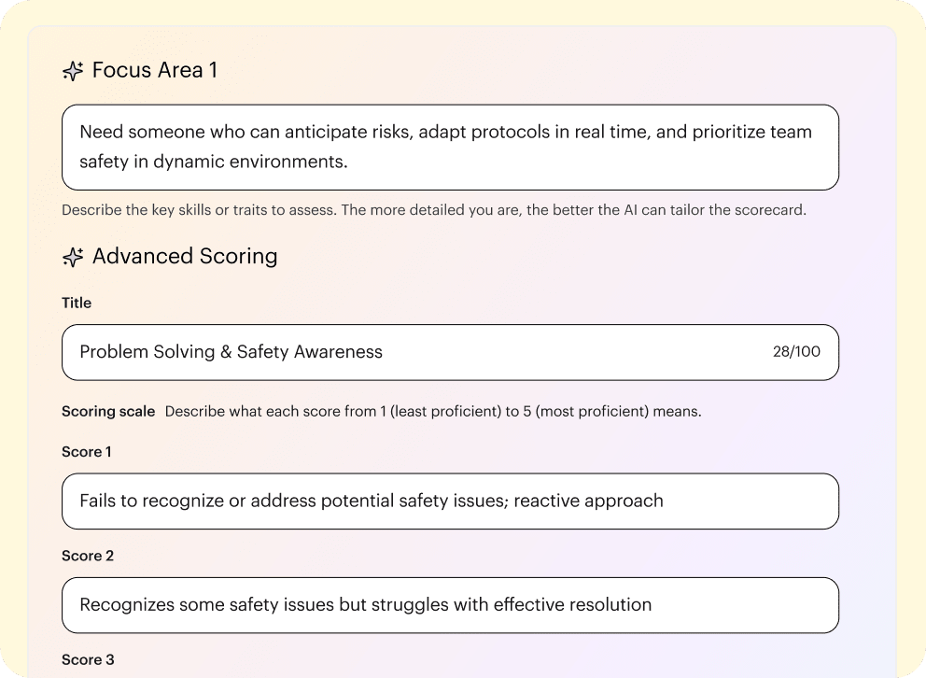Image resolution: width=926 pixels, height=678 pixels.
Task: Place cursor after 'reactive approach' in Score 1
Action: [x=665, y=501]
